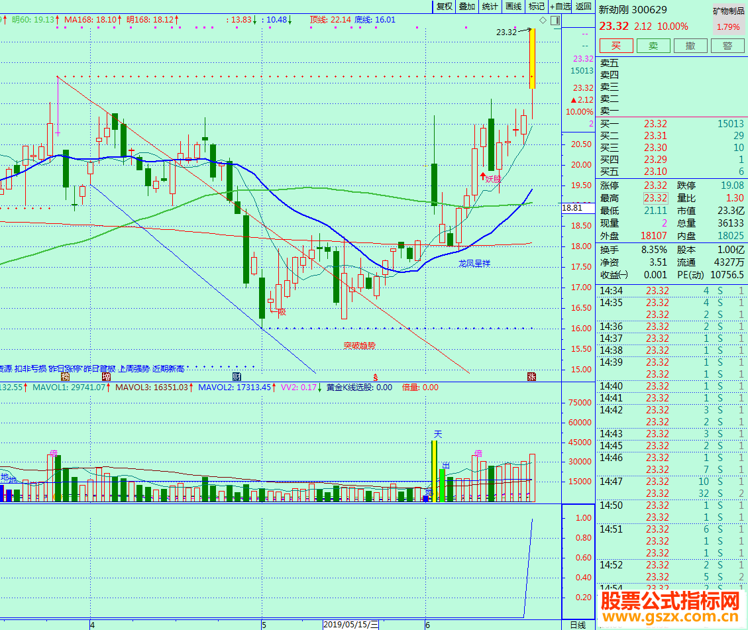Click the 涨停 limit-up value 23.32

[655, 185]
